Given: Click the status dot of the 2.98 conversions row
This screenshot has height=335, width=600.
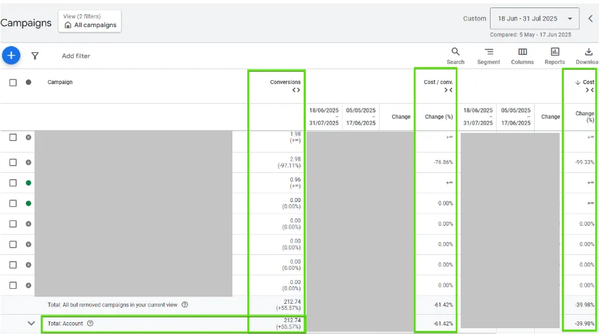Looking at the screenshot, I should coord(29,162).
